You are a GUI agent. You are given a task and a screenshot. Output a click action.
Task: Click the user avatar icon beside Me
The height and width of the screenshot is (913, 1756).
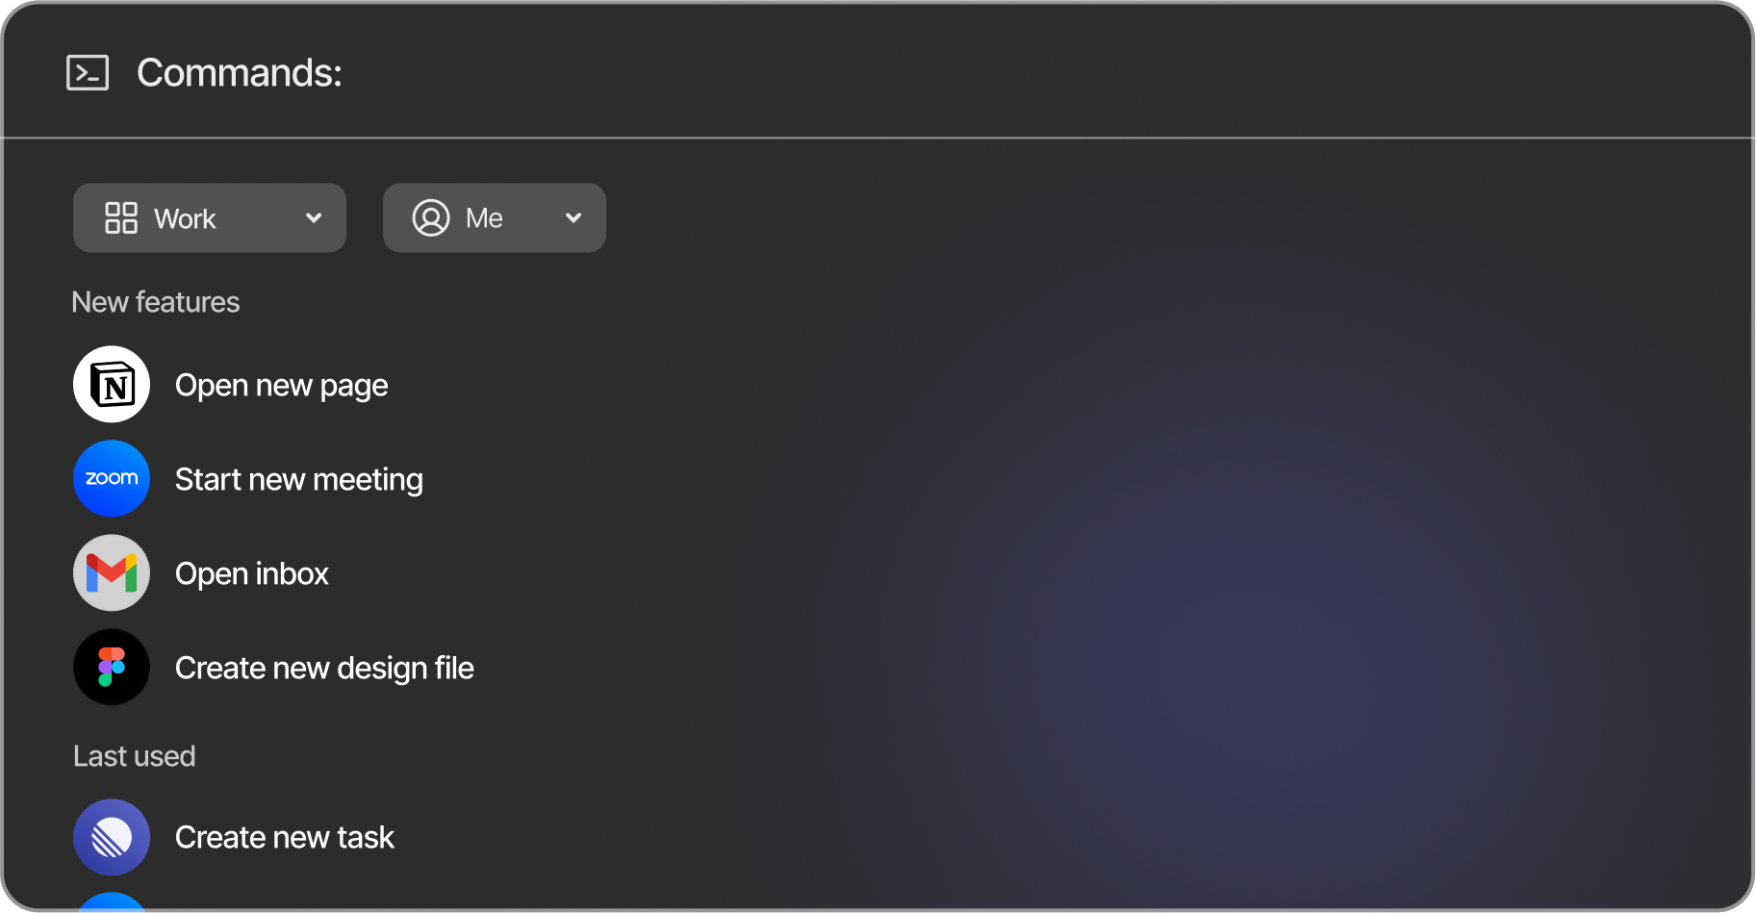pos(431,218)
